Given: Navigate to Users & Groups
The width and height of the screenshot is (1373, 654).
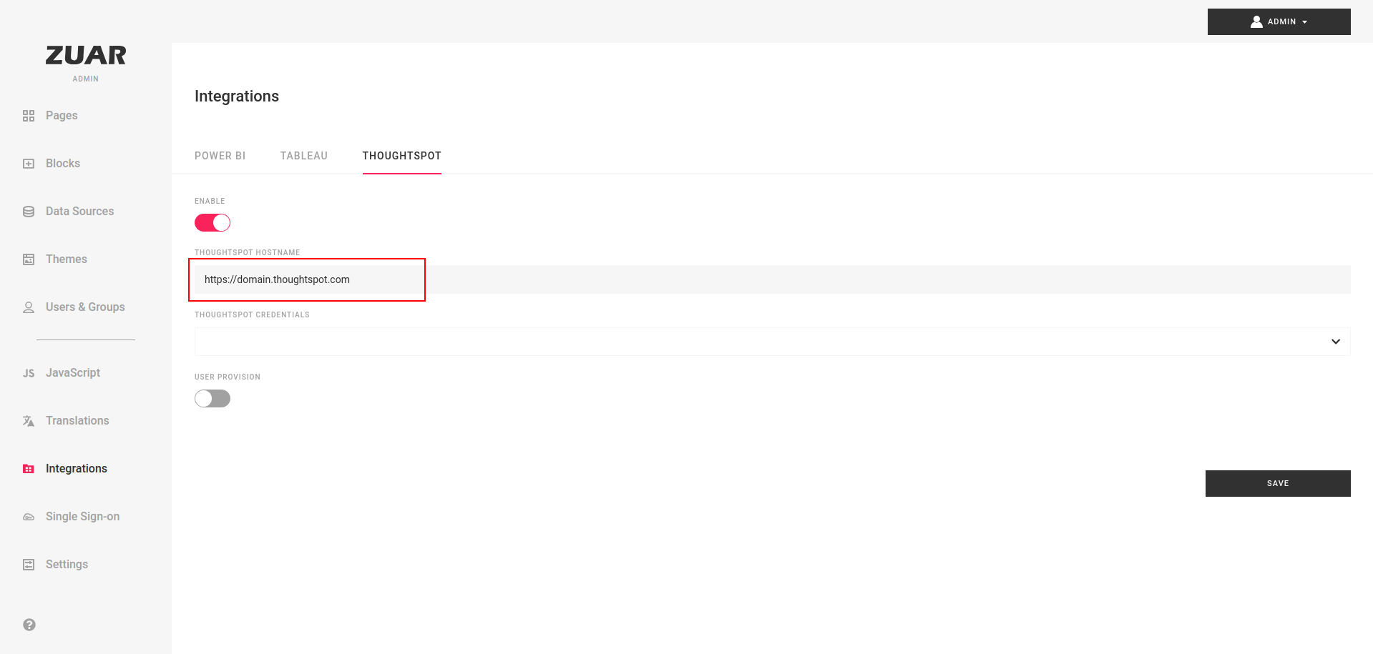Looking at the screenshot, I should coord(85,307).
